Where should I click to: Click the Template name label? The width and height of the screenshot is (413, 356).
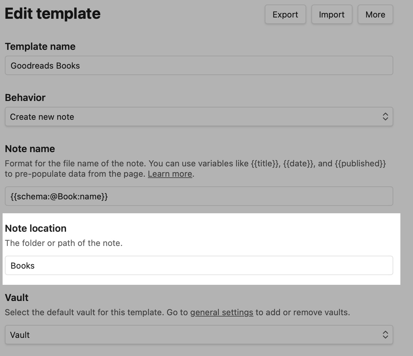click(40, 47)
